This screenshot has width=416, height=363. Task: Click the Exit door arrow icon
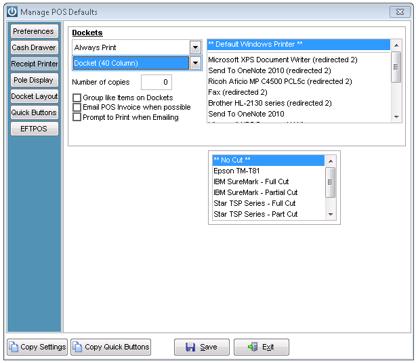[x=253, y=347]
